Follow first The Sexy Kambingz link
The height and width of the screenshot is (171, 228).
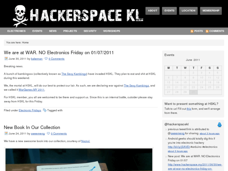(x=74, y=74)
